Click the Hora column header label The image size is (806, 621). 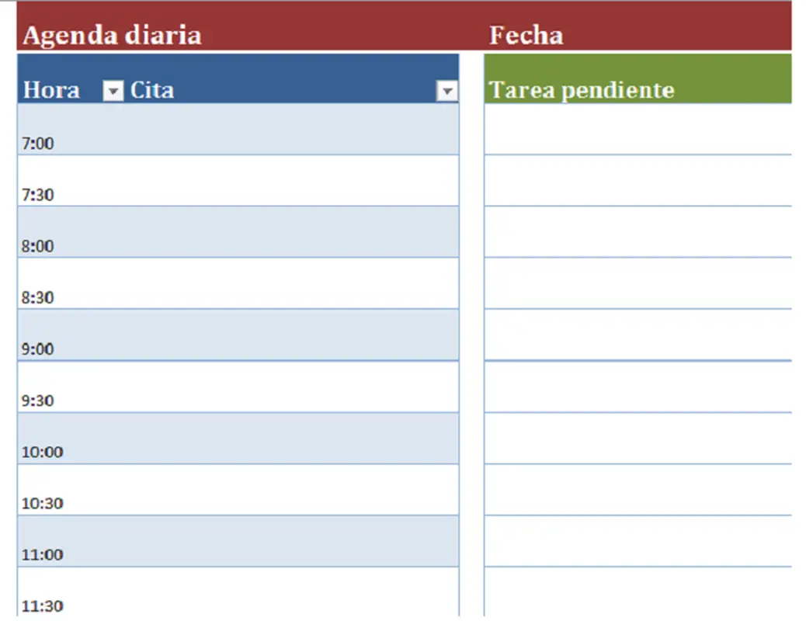tap(51, 89)
